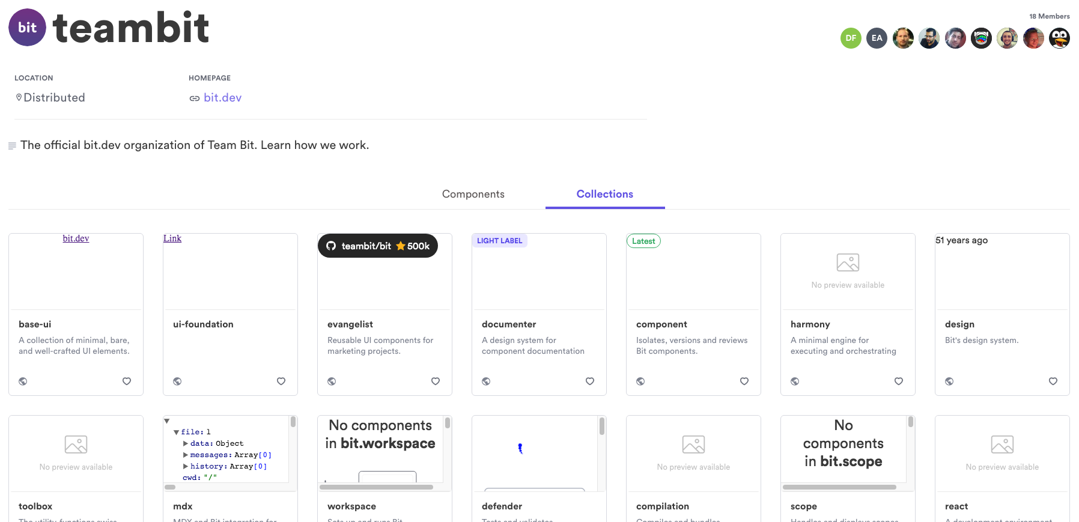Collapse the top-level triangle in mdx preview

click(x=167, y=421)
